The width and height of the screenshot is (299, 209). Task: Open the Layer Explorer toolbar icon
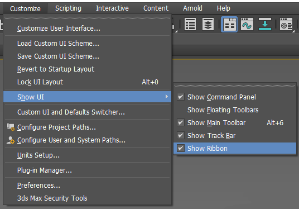pyautogui.click(x=208, y=24)
